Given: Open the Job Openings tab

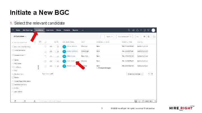Looking at the screenshot, I should pos(27,30).
